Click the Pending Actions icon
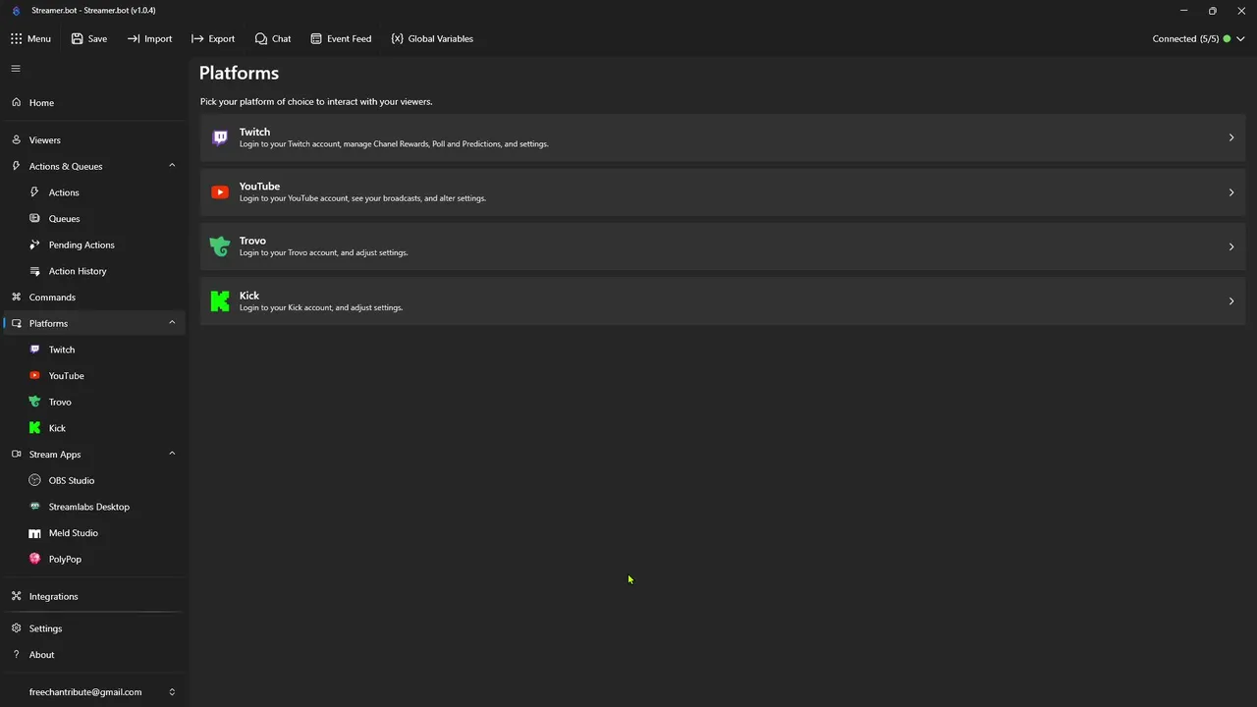1257x707 pixels. (x=35, y=245)
